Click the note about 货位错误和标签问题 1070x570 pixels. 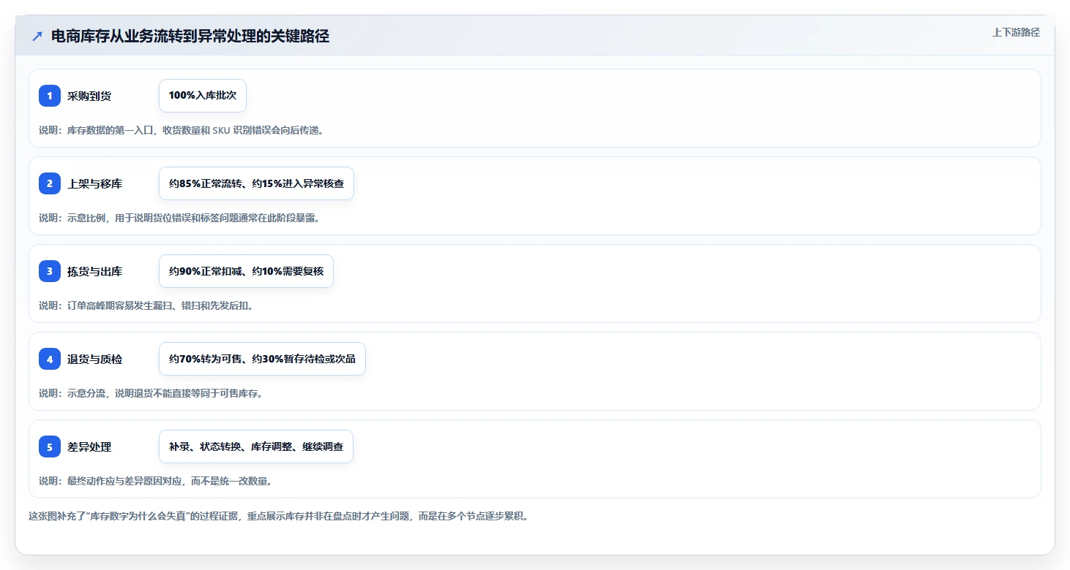point(179,218)
